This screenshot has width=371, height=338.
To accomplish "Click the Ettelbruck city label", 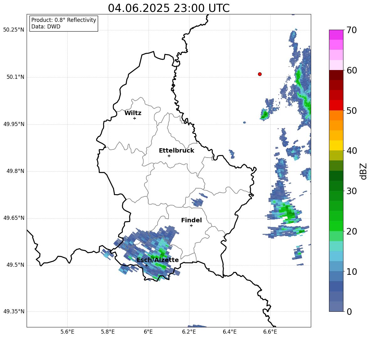I will point(176,151).
